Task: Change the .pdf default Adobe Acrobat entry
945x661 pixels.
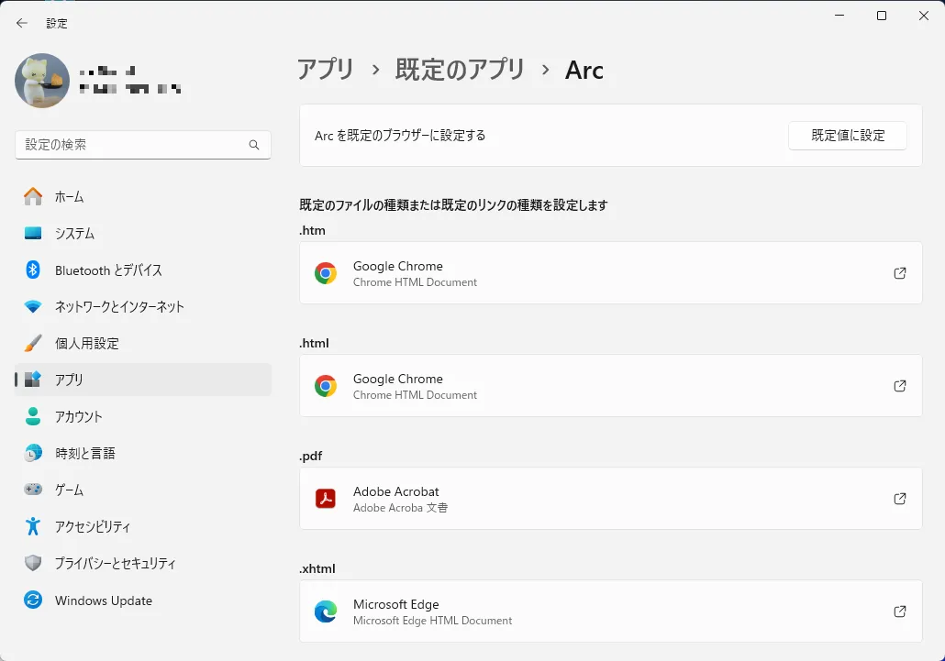Action: (x=610, y=499)
